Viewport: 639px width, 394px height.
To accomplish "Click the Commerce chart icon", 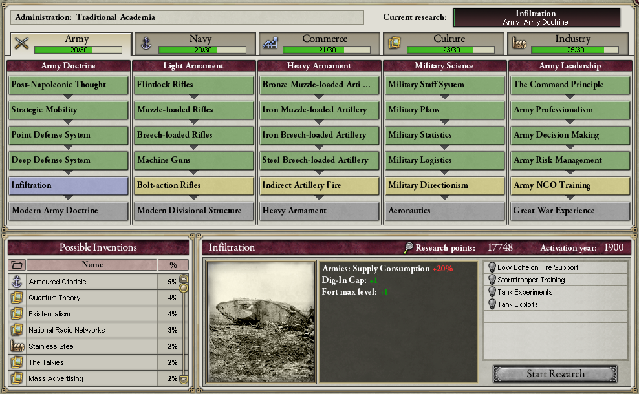I will click(270, 43).
